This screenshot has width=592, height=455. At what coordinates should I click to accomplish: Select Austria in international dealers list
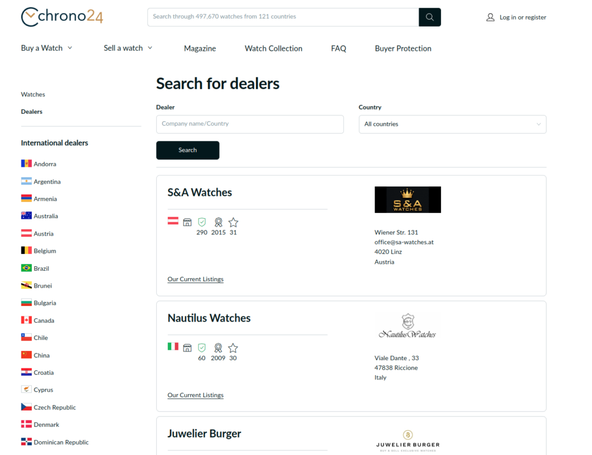43,234
